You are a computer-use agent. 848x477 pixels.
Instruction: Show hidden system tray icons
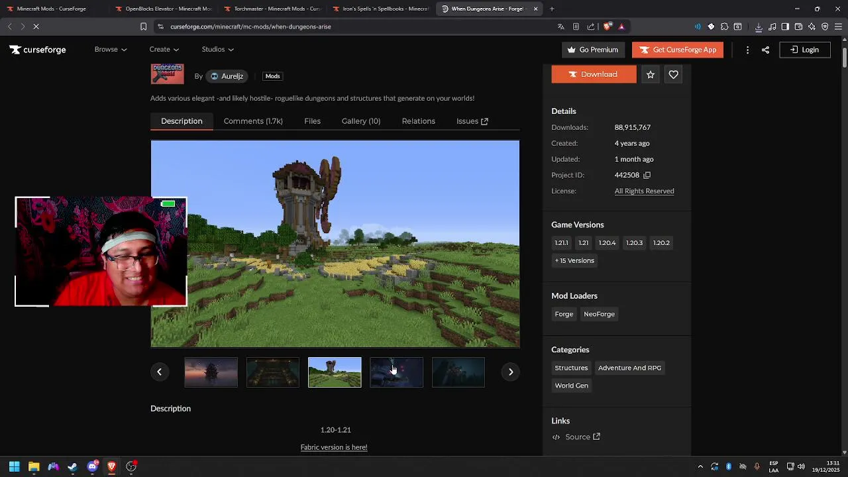[700, 466]
